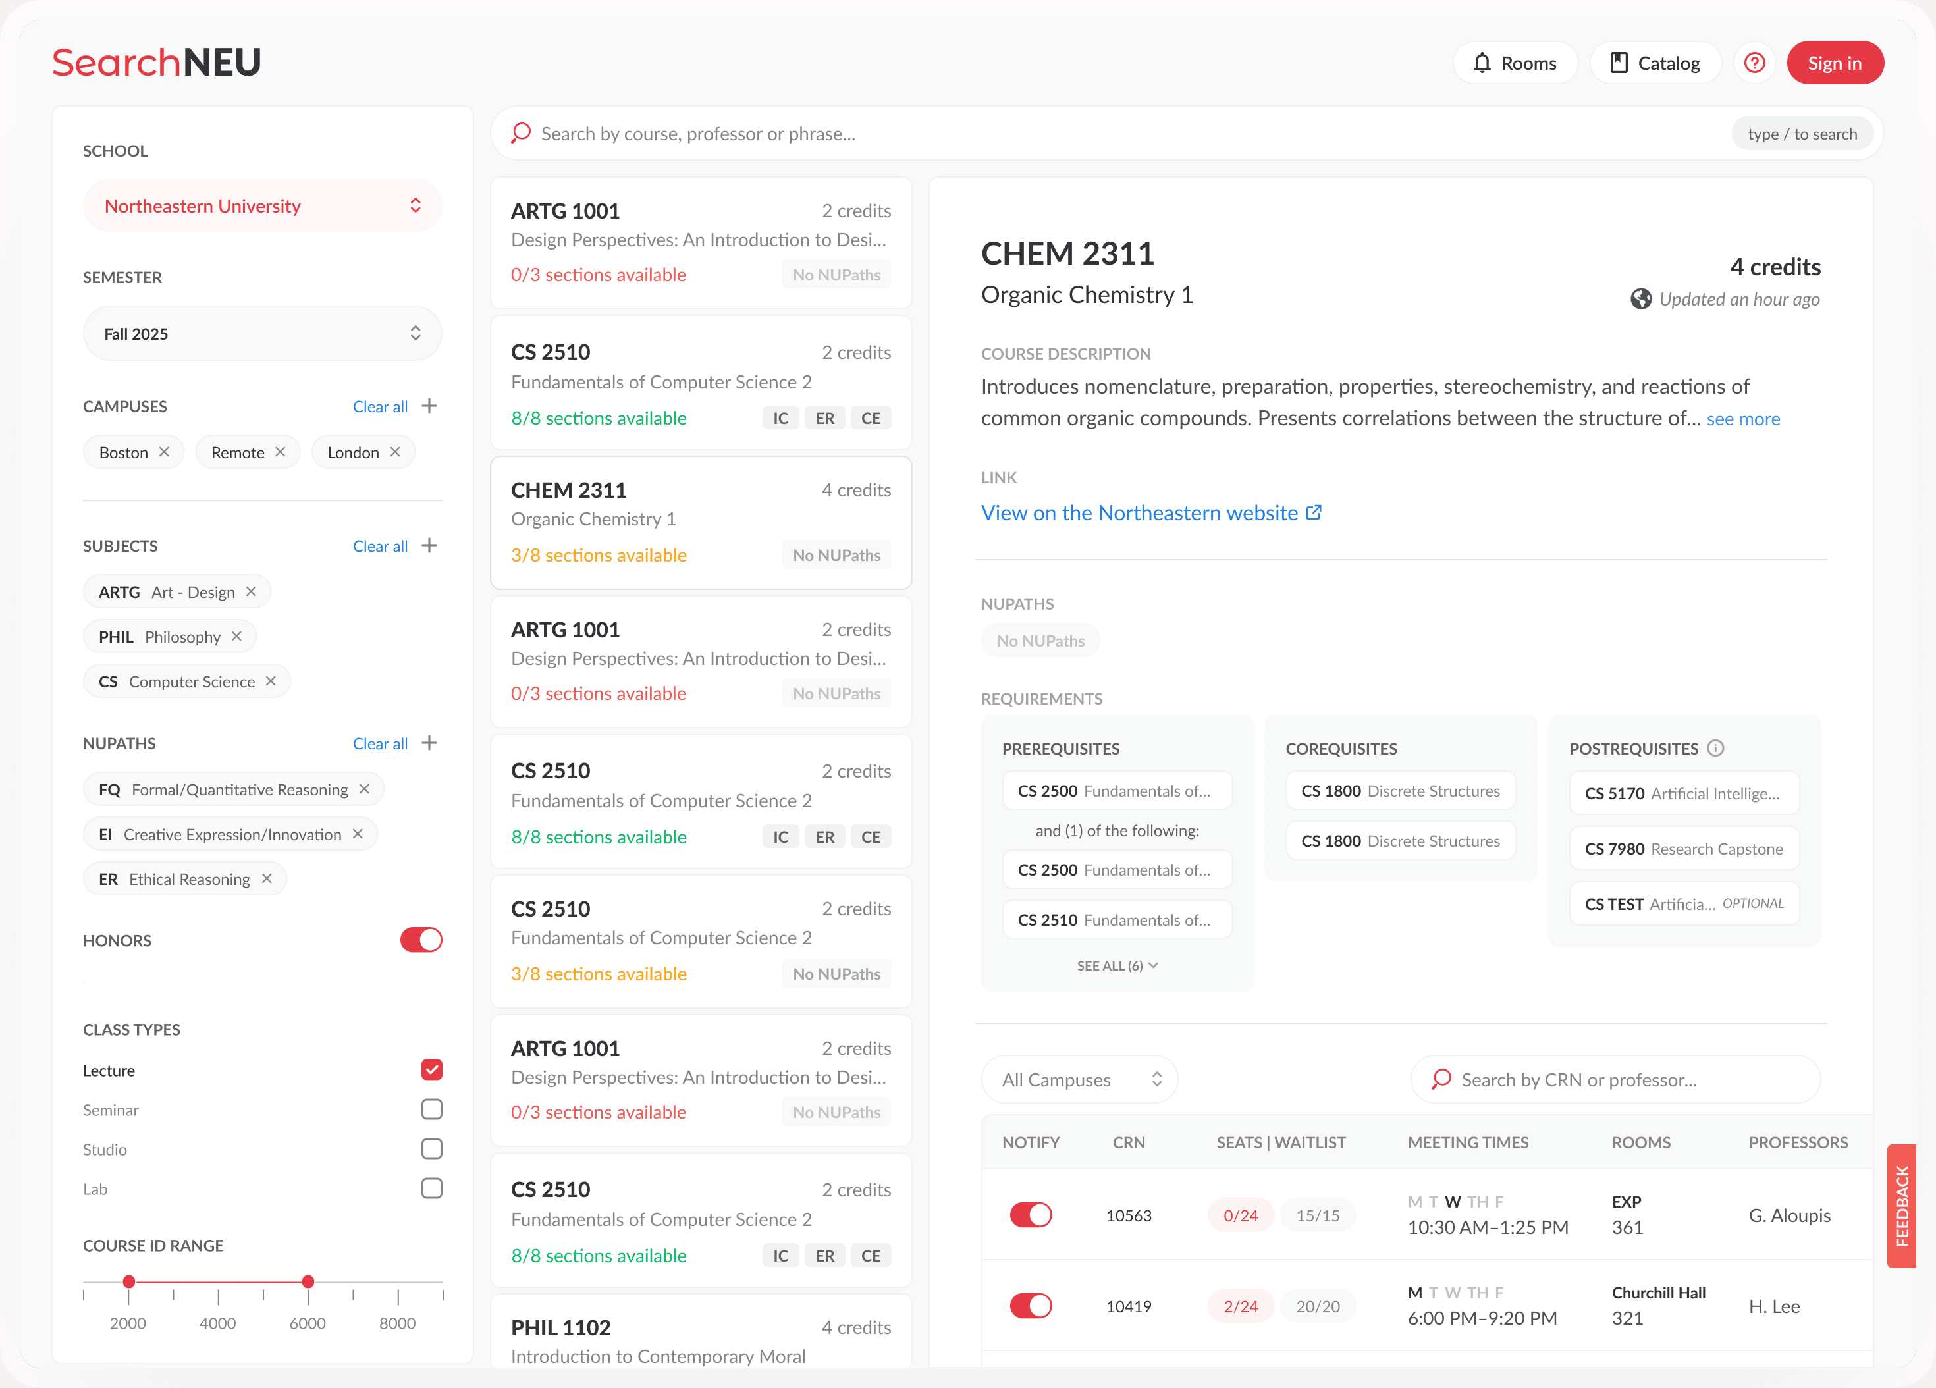Open the Rooms page
This screenshot has height=1388, width=1936.
pyautogui.click(x=1515, y=63)
